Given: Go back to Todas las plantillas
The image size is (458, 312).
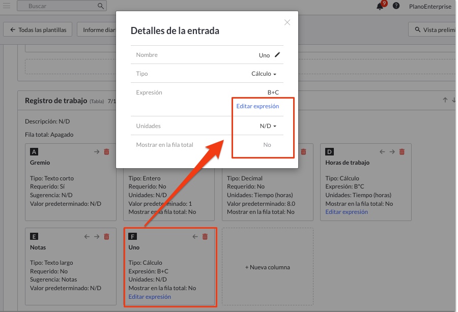Looking at the screenshot, I should [x=38, y=29].
